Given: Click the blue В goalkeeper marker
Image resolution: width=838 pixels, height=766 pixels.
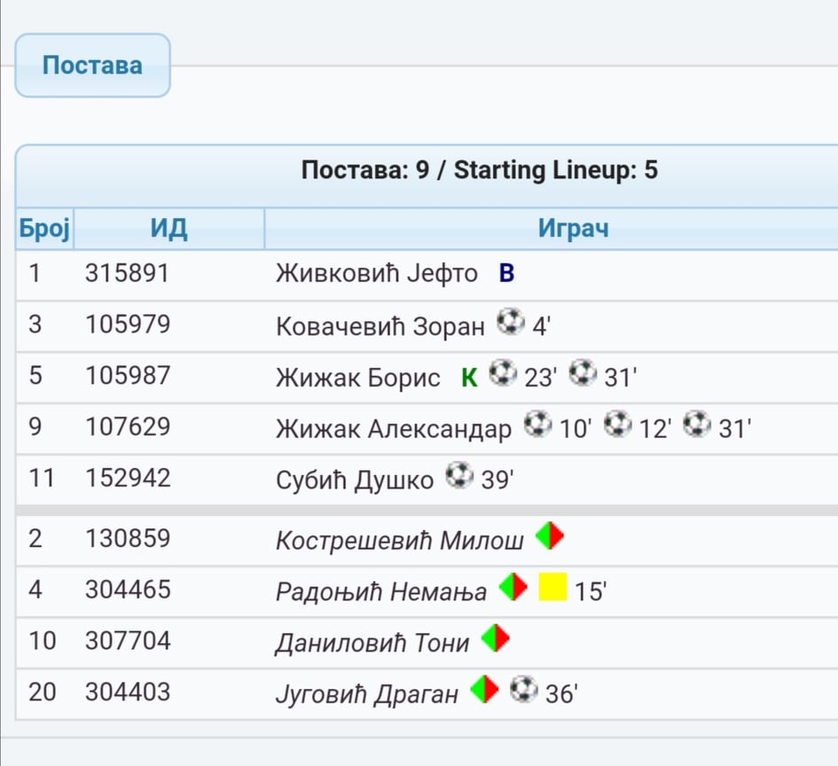Looking at the screenshot, I should 506,273.
